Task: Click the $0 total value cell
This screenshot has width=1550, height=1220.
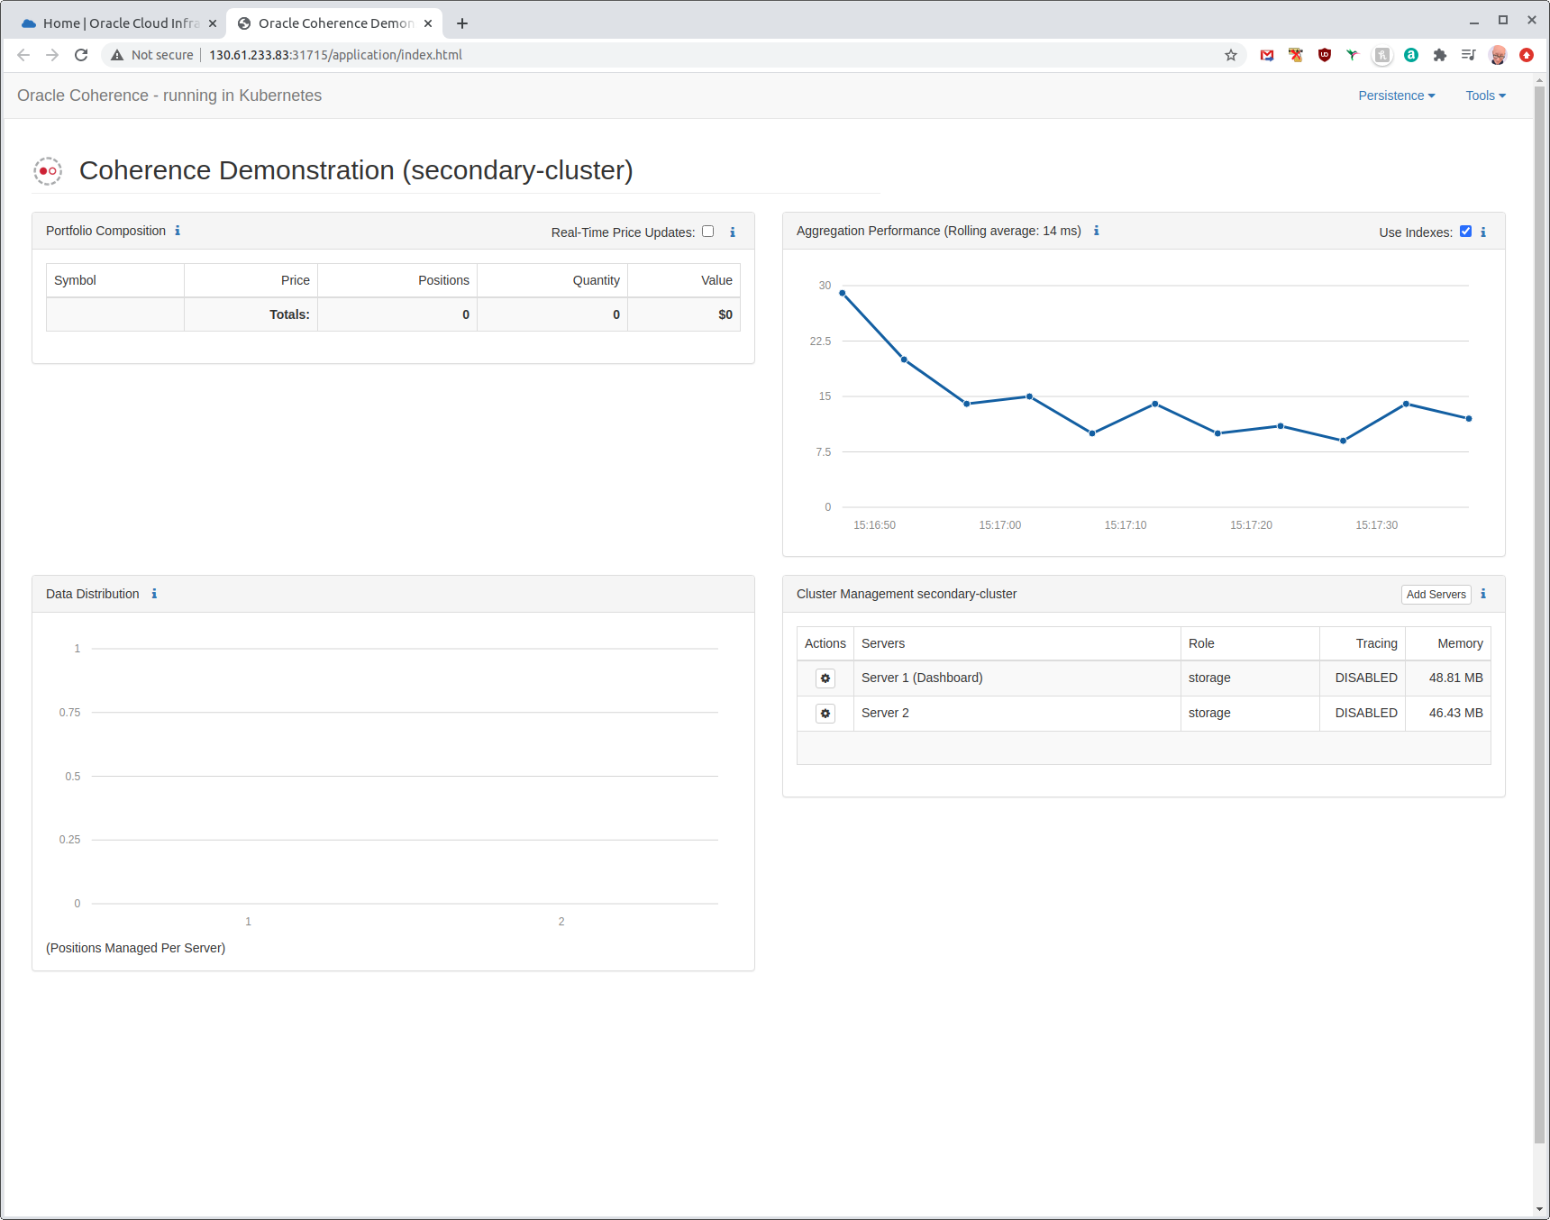Action: tap(684, 314)
